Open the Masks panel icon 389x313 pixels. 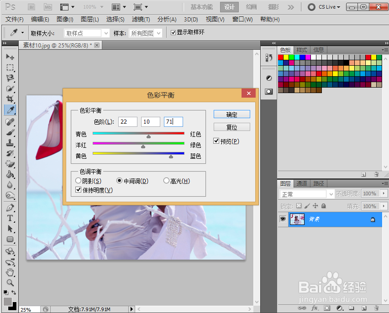coord(268,92)
